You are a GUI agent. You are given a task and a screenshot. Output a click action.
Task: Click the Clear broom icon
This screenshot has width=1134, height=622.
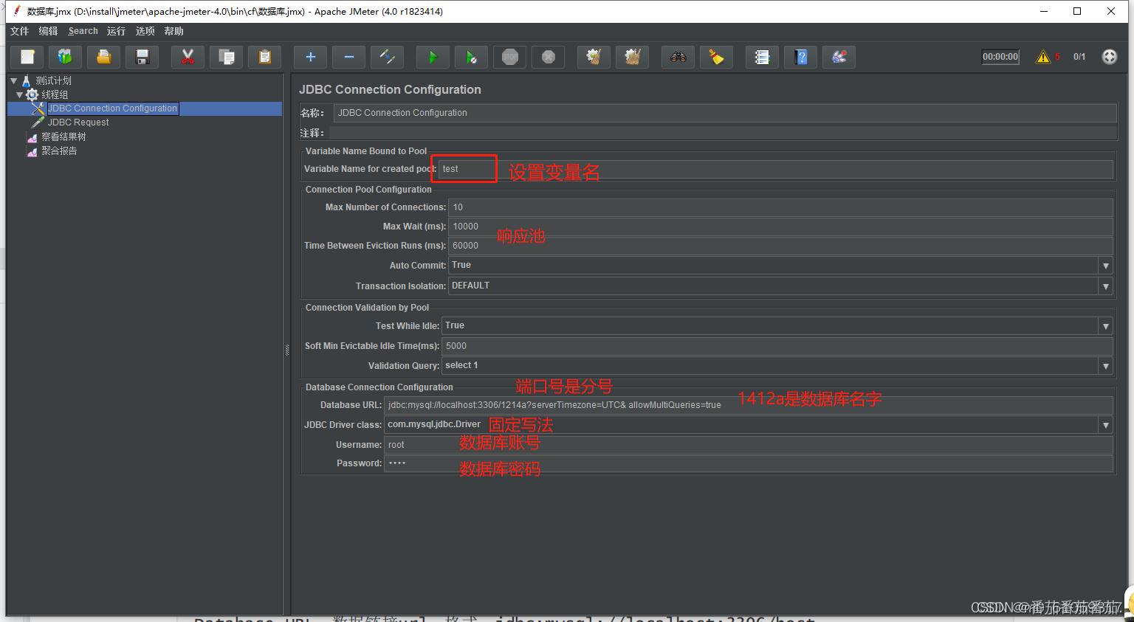[594, 57]
